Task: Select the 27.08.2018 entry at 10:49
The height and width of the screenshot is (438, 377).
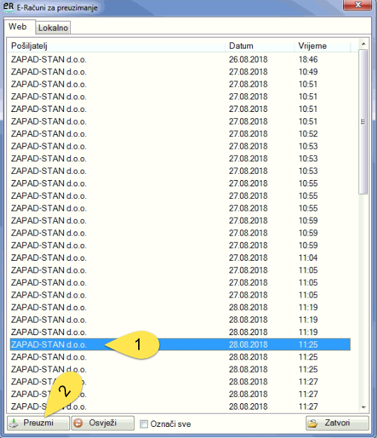Action: click(x=181, y=72)
